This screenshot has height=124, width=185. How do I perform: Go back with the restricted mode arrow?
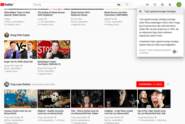click(140, 11)
